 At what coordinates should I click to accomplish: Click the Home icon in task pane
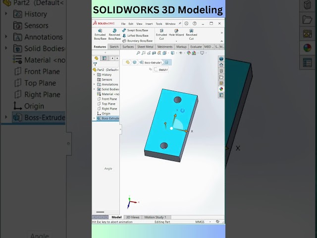[221, 65]
